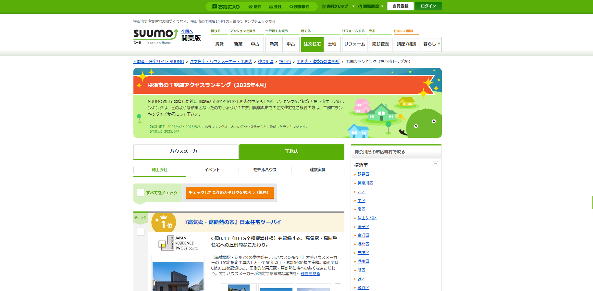Select the モデルハウス sub-tab
Viewport: 593px width, 291px height.
(x=265, y=170)
